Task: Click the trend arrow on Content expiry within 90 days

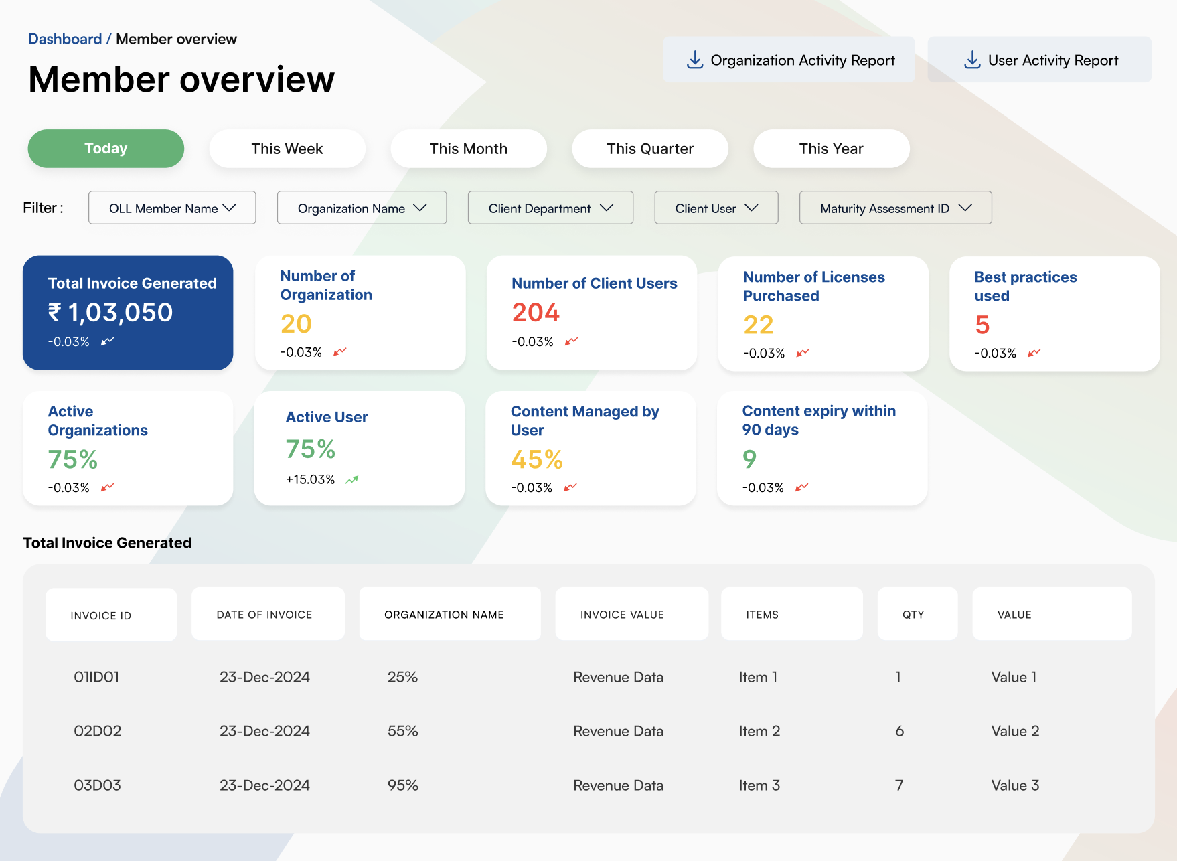Action: (x=803, y=487)
